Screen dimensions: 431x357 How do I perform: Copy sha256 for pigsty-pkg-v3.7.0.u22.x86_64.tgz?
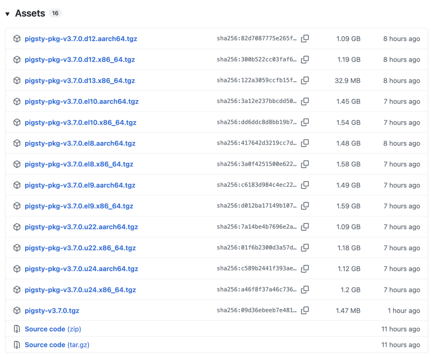(x=305, y=248)
